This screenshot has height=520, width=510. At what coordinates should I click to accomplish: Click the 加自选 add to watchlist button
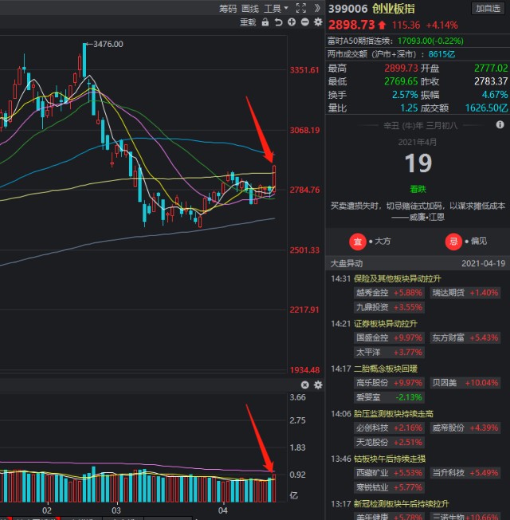tap(488, 8)
